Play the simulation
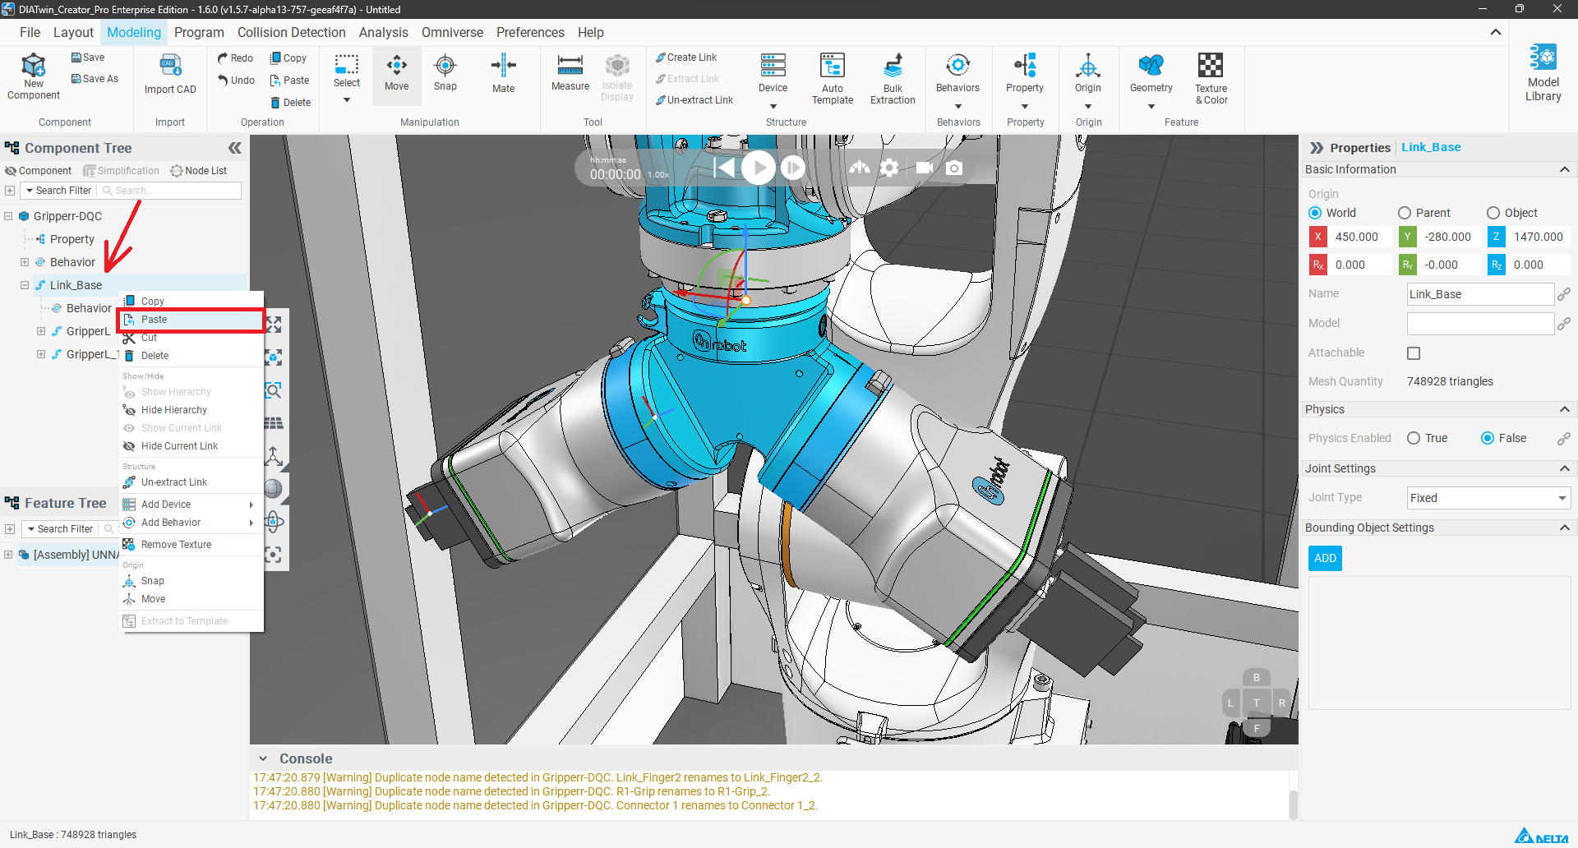The image size is (1578, 848). point(759,168)
